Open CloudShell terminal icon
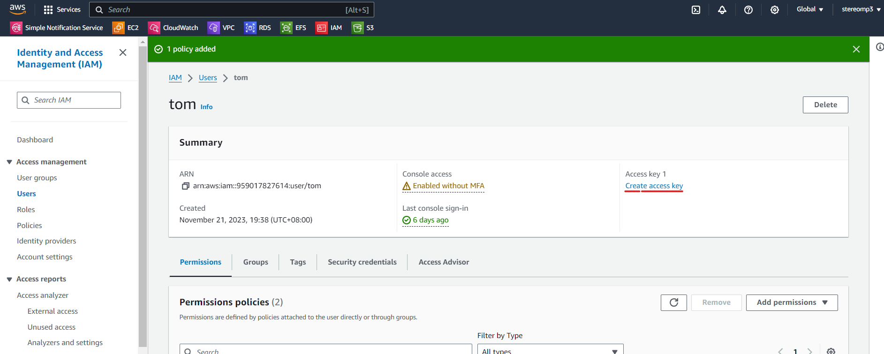This screenshot has height=354, width=884. click(696, 10)
